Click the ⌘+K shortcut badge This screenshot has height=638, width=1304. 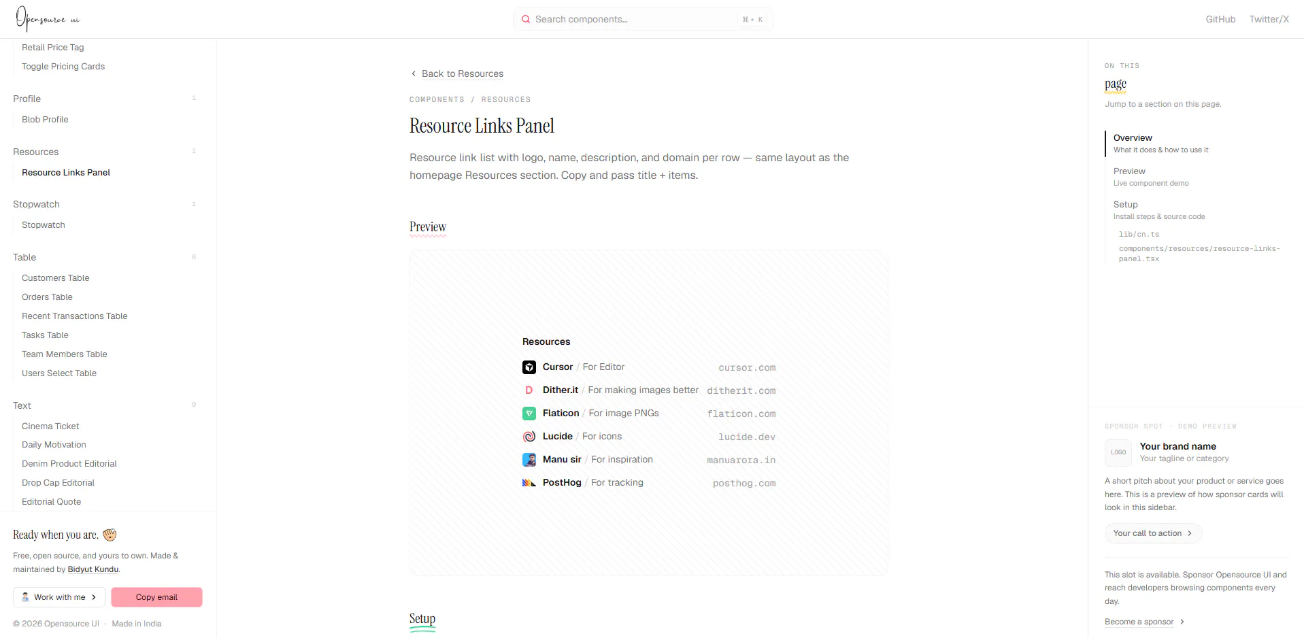click(752, 20)
